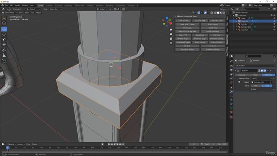Click the Smart Delete button
This screenshot has height=156, width=277.
[x=213, y=24]
